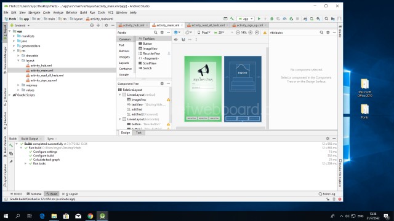Select RecyclerView in the Palette
The image size is (394, 221).
point(151,53)
